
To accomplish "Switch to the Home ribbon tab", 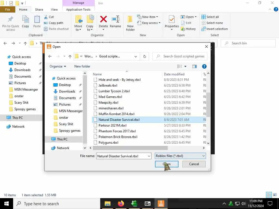I will pyautogui.click(x=23, y=10).
